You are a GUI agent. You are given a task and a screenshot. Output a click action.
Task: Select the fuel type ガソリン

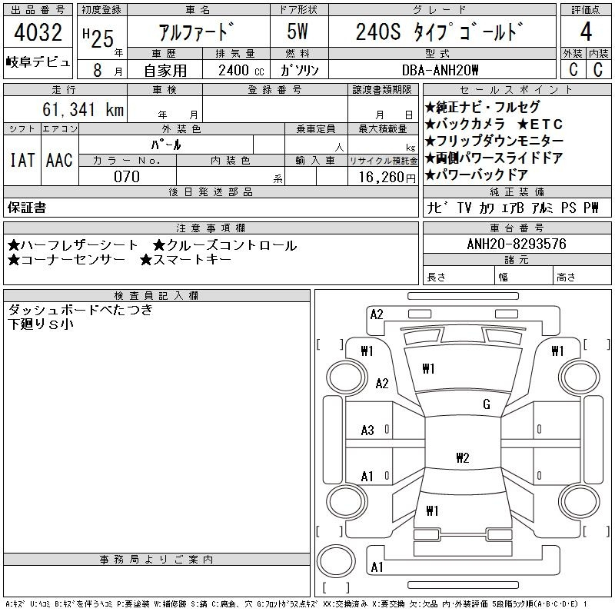tap(300, 70)
